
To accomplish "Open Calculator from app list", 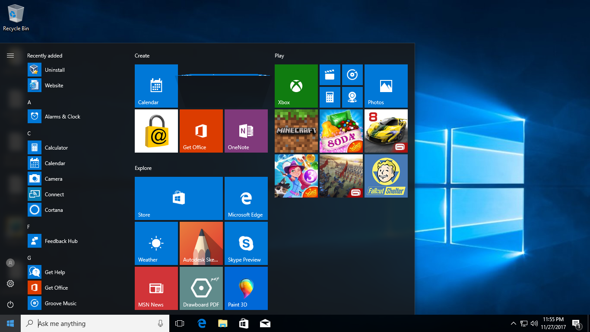I will pos(77,148).
